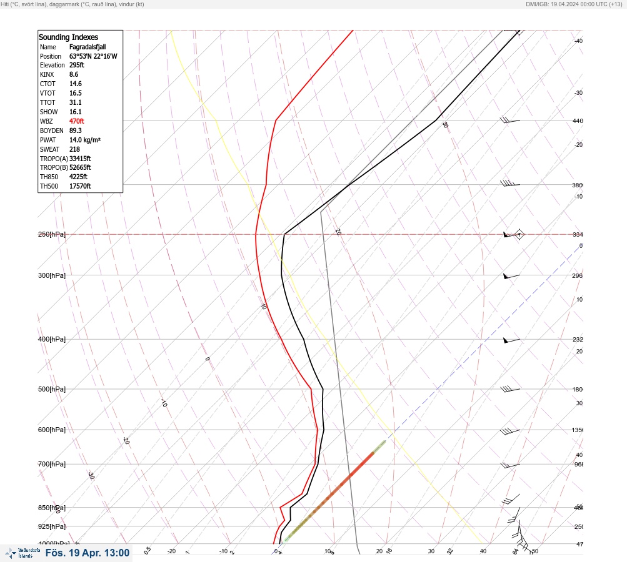Click the wind barb at 400 hPa
The image size is (627, 562).
(x=511, y=340)
